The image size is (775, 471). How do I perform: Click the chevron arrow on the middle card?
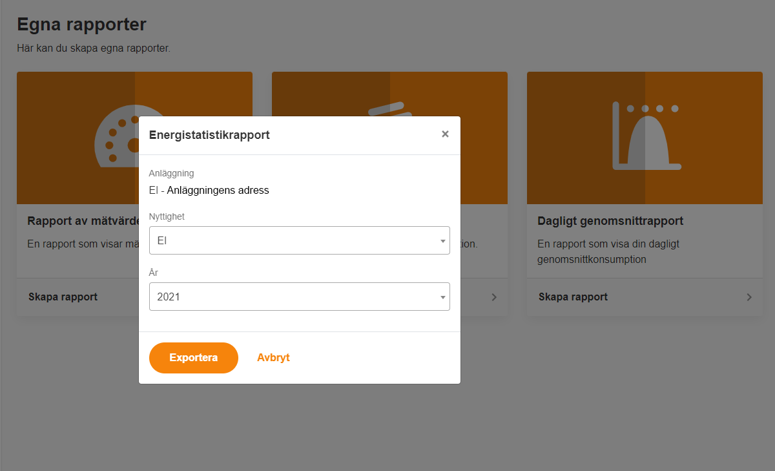(x=494, y=297)
